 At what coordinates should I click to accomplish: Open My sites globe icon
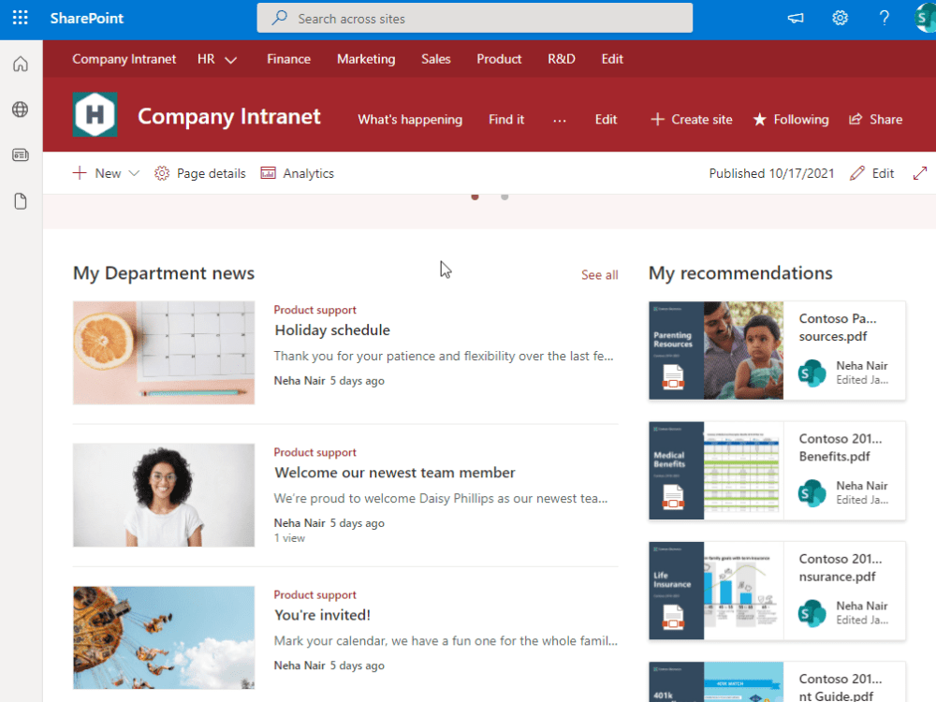click(21, 110)
